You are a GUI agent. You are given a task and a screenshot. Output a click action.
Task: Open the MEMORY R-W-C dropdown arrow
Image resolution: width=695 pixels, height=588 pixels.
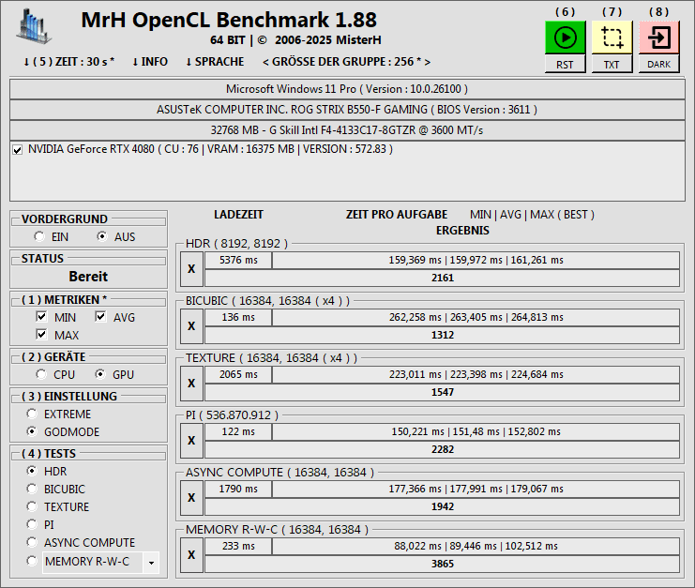(151, 563)
